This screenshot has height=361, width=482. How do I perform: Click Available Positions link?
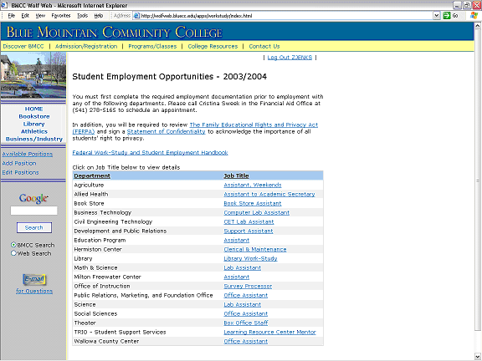click(x=28, y=154)
